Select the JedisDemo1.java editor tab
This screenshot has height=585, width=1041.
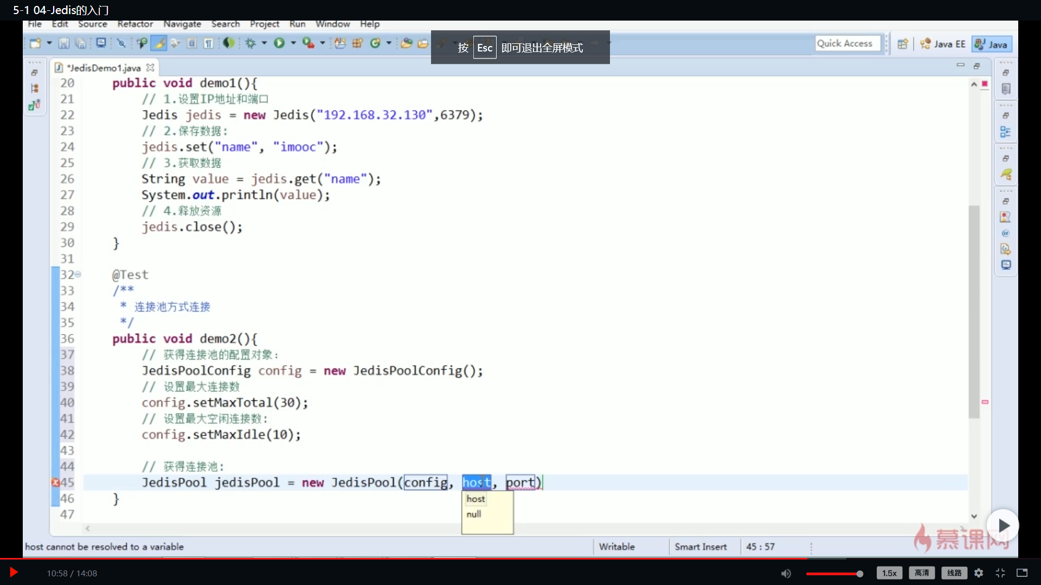tap(103, 68)
